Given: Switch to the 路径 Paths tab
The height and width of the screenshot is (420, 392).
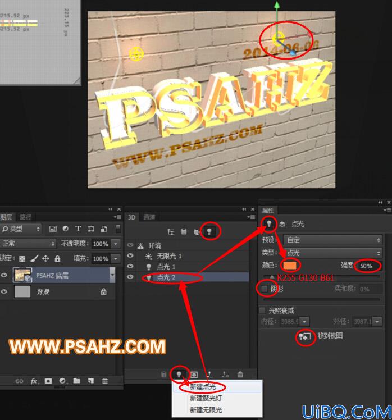Looking at the screenshot, I should [x=26, y=217].
